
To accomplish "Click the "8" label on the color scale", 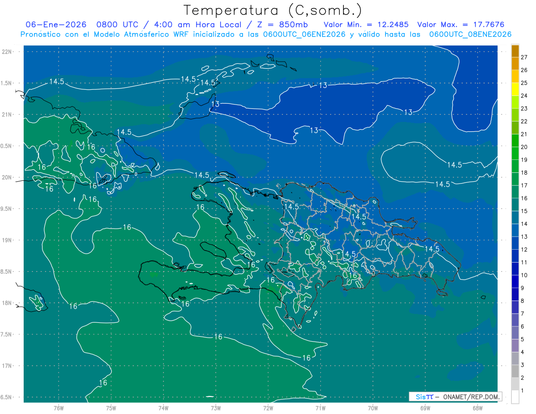I will 523,301.
